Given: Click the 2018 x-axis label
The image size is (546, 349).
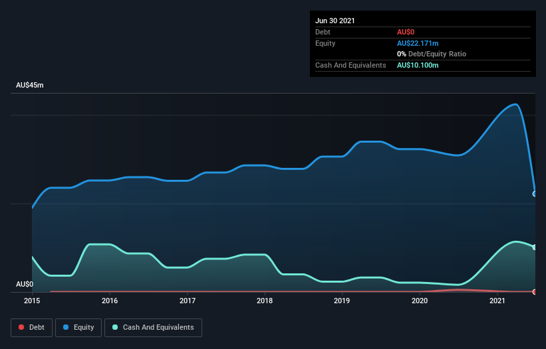Looking at the screenshot, I should pos(265,301).
